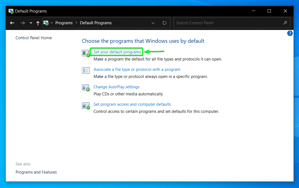Expand the chevron after Programs in the breadcrumb
The width and height of the screenshot is (299, 188).
click(x=76, y=23)
